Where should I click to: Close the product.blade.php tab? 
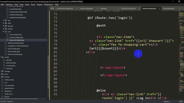pos(97,9)
